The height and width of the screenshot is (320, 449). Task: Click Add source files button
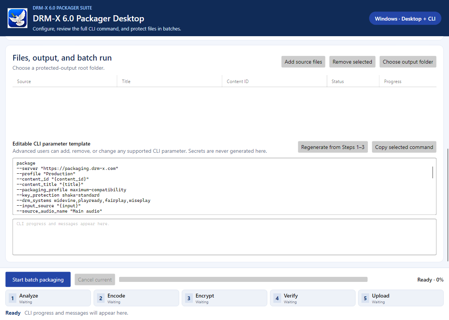click(x=303, y=62)
